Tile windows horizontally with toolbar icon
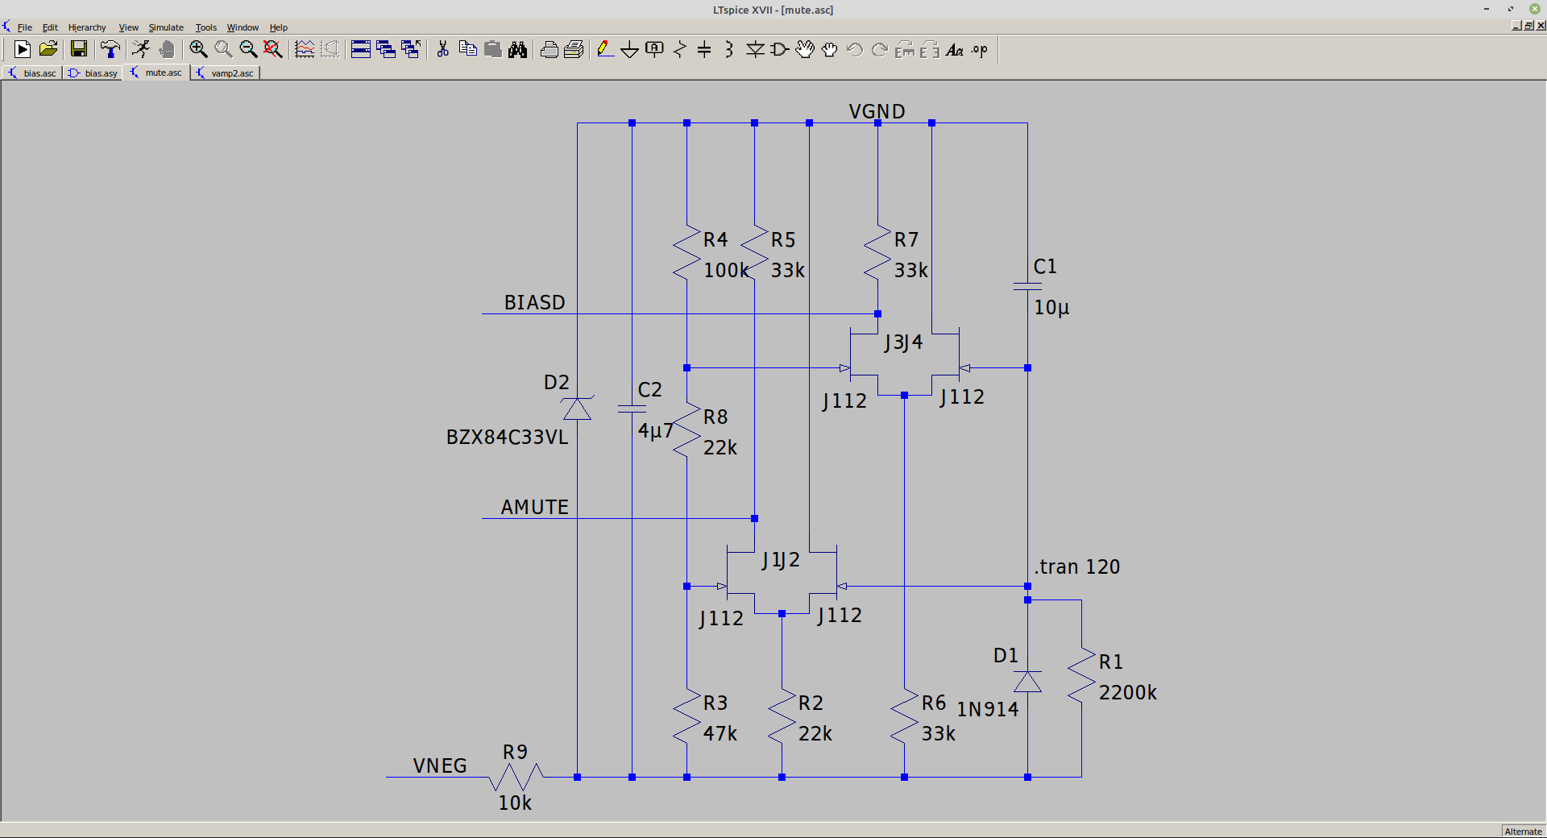 point(361,49)
